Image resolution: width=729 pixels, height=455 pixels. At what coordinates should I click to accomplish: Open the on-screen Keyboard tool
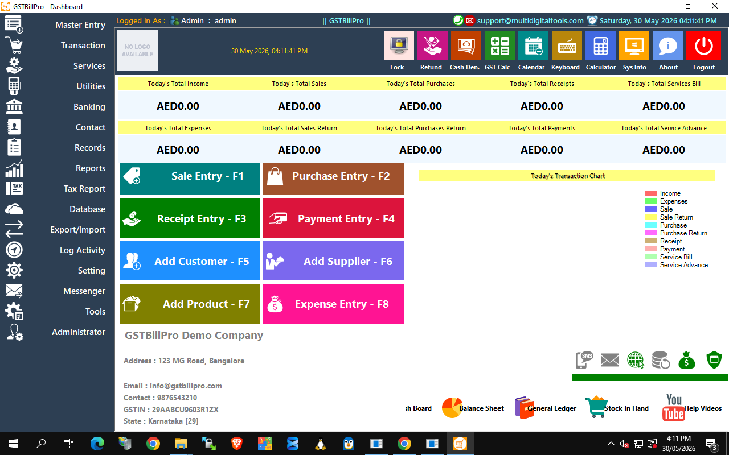(x=567, y=46)
